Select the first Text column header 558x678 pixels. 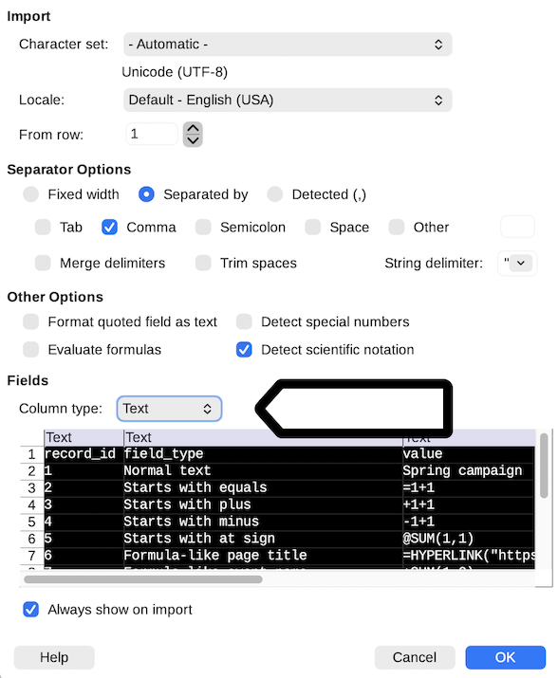coord(84,437)
